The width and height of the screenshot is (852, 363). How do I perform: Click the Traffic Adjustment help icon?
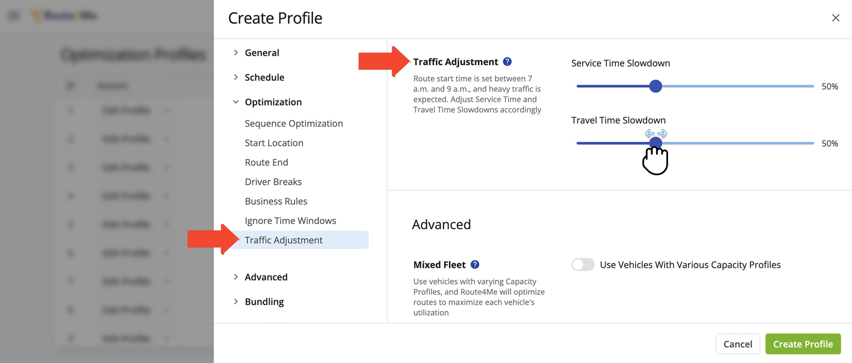coord(507,62)
